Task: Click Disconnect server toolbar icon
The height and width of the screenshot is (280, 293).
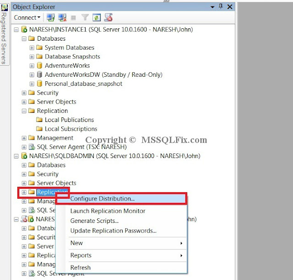Action: (x=62, y=17)
